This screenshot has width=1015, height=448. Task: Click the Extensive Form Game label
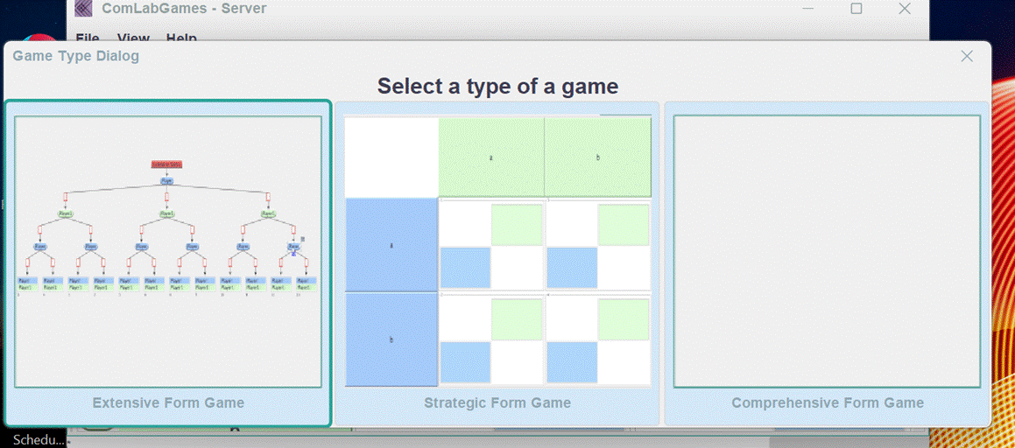tap(168, 403)
